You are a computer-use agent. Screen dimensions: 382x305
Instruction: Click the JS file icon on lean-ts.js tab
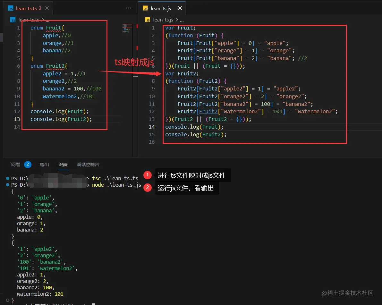click(145, 9)
